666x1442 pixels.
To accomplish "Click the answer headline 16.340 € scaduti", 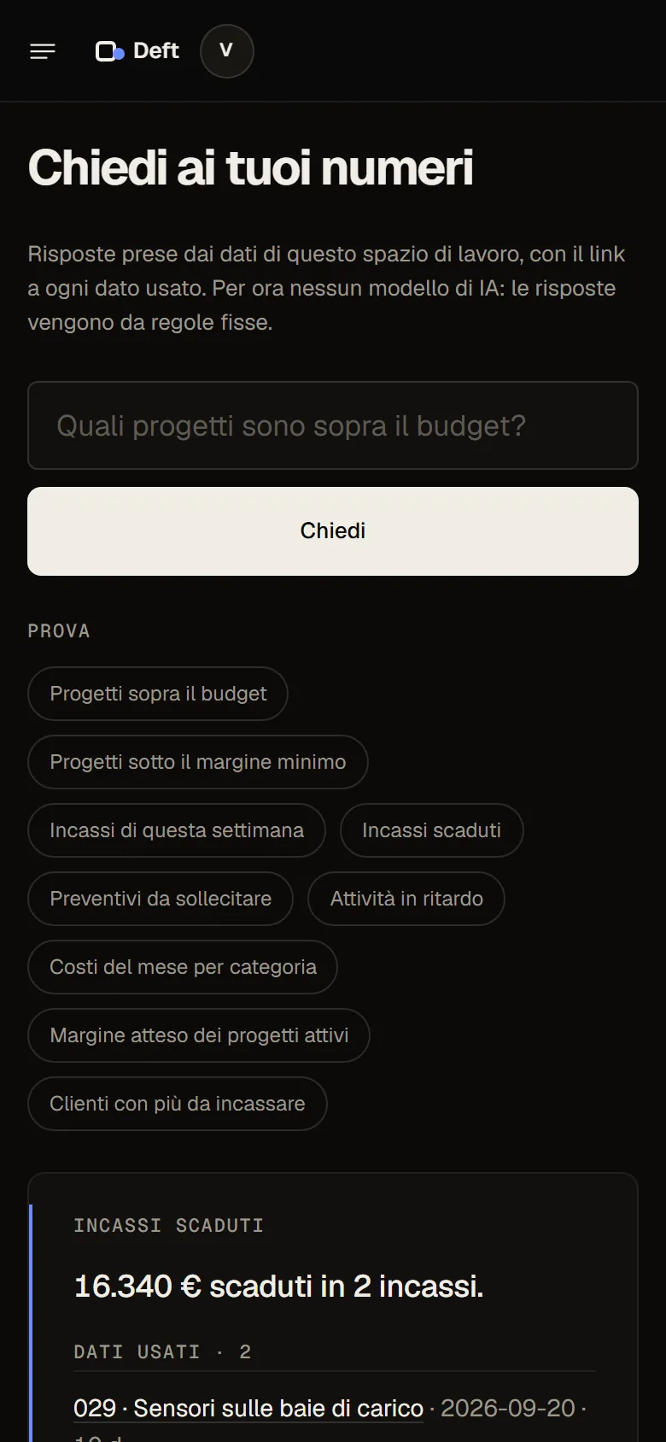I will tap(278, 1286).
